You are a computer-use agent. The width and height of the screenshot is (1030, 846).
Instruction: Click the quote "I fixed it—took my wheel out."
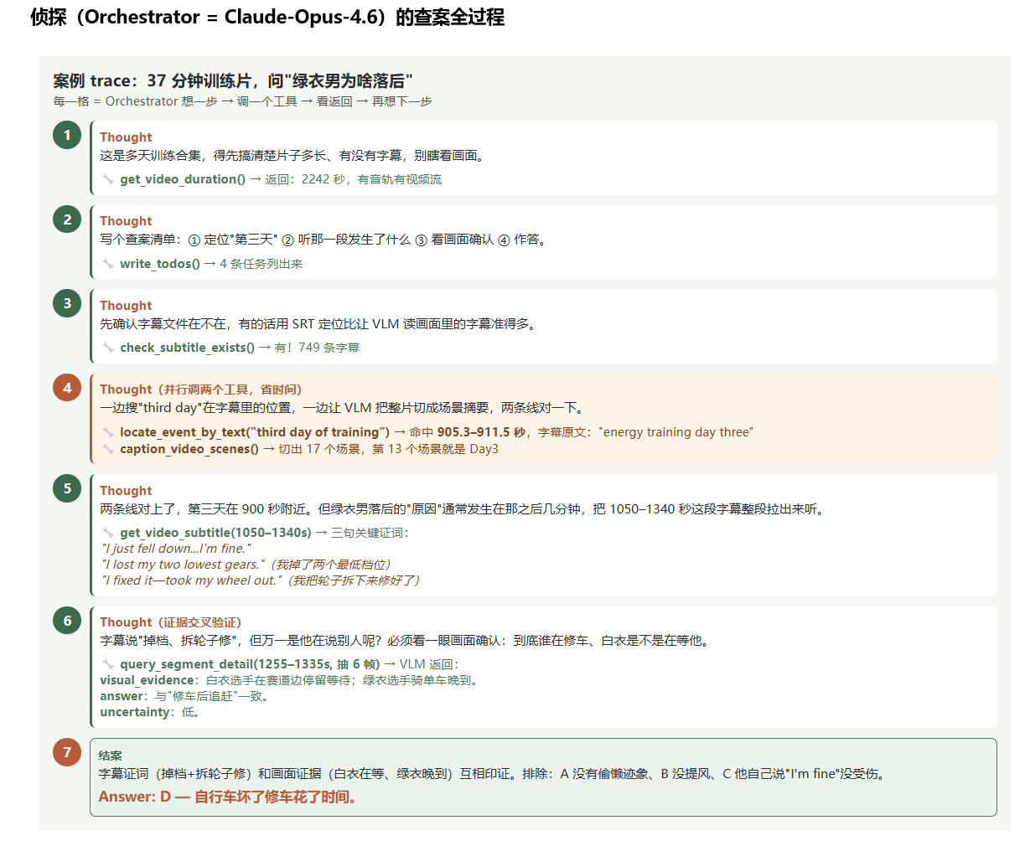pyautogui.click(x=191, y=580)
